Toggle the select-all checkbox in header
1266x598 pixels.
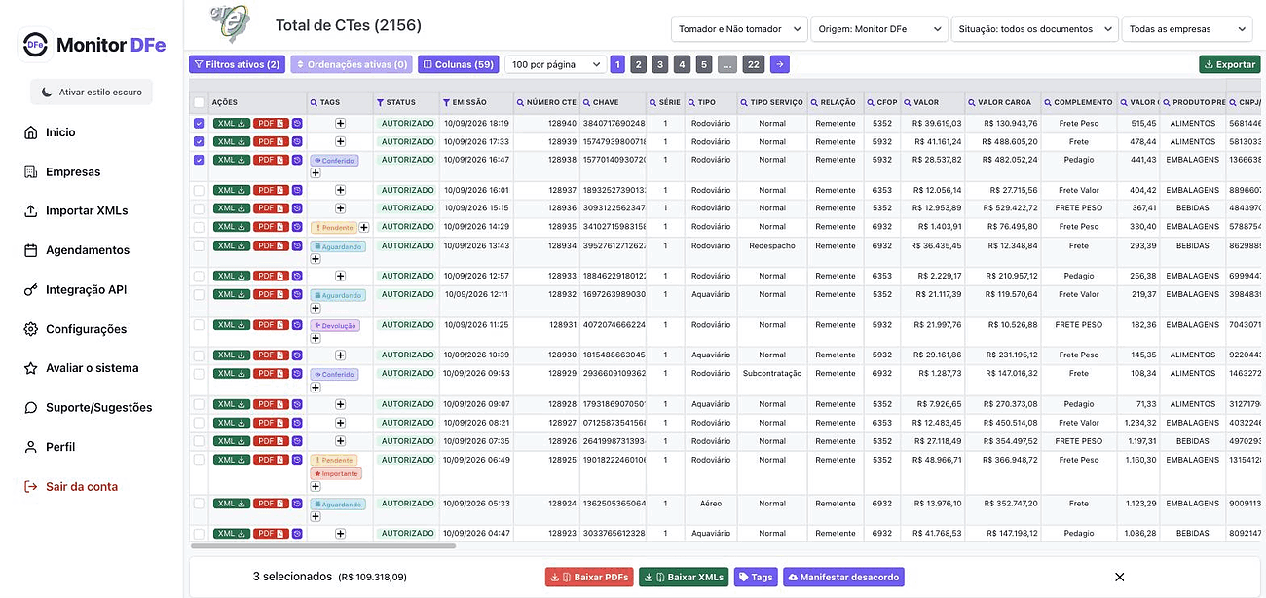(199, 102)
